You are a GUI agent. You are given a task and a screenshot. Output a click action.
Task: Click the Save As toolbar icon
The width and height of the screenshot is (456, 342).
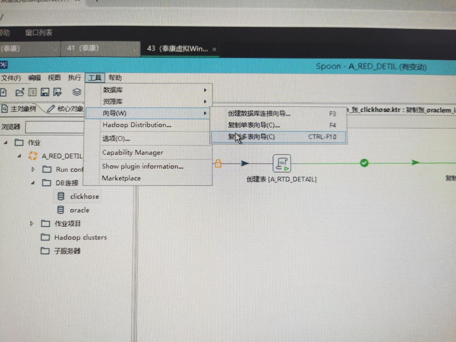click(x=58, y=92)
